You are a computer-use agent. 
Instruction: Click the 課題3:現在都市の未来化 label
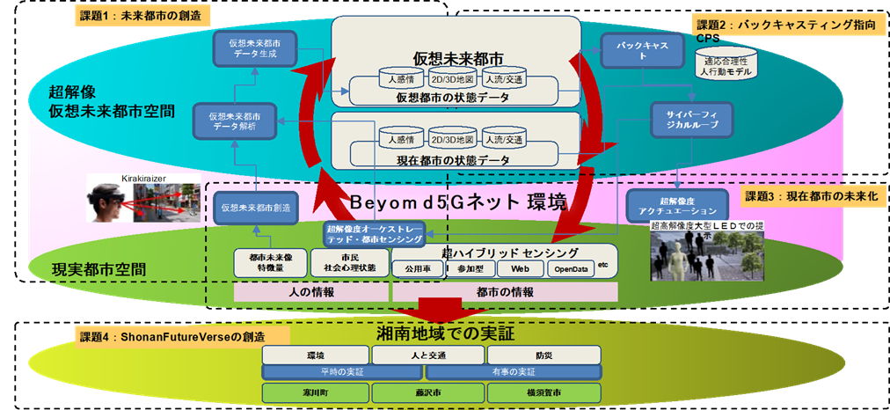(813, 196)
